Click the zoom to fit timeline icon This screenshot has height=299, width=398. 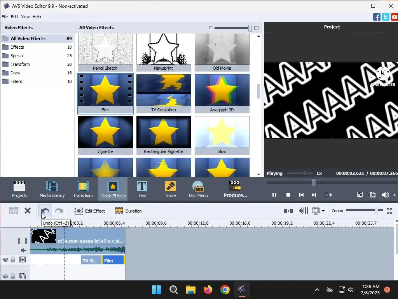point(389,211)
